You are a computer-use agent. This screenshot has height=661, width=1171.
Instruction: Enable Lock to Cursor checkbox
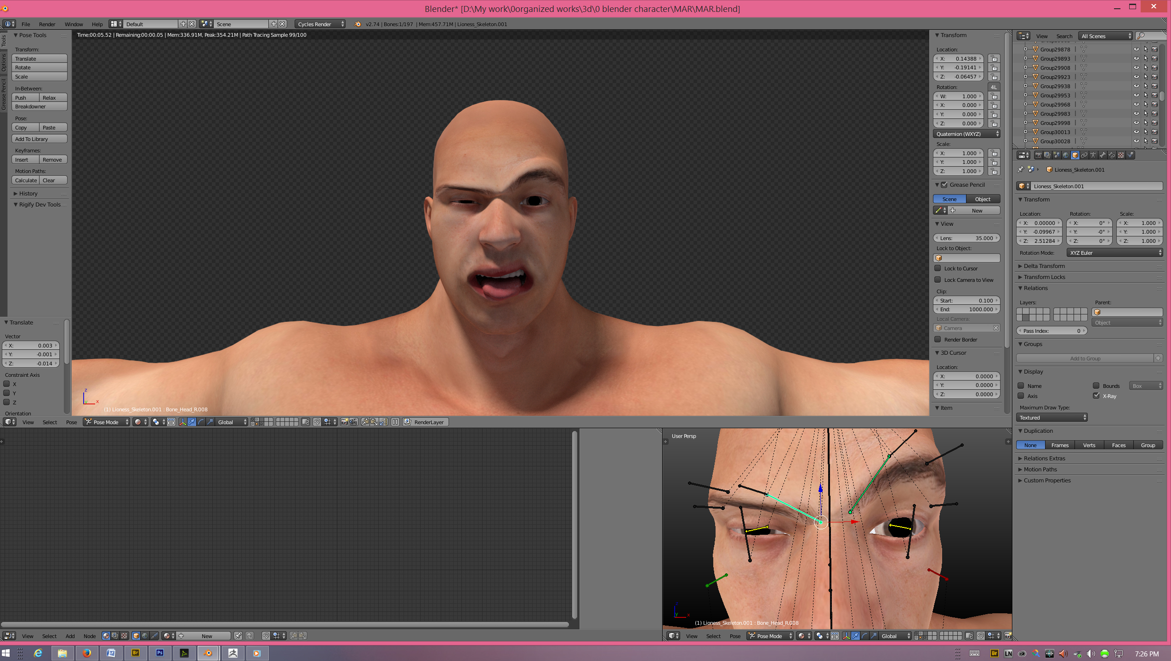tap(938, 268)
